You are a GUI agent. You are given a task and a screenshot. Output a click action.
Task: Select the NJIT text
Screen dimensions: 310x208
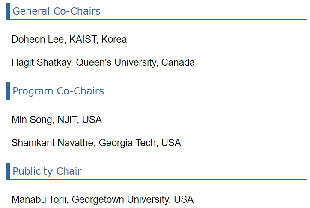pyautogui.click(x=67, y=120)
